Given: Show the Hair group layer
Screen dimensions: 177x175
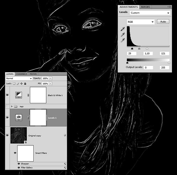Looking at the screenshot, I should [x=7, y=106].
